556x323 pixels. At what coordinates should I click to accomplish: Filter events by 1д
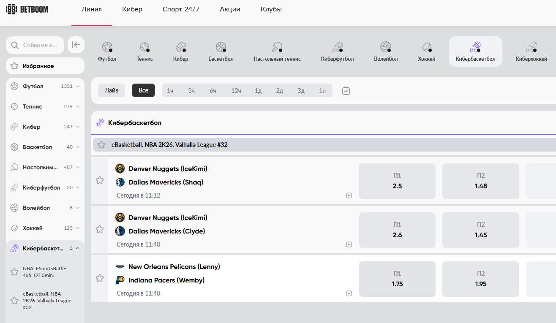258,90
